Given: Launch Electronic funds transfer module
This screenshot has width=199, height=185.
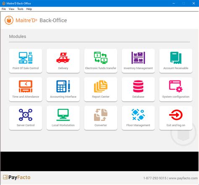Looking at the screenshot, I should pos(101,61).
